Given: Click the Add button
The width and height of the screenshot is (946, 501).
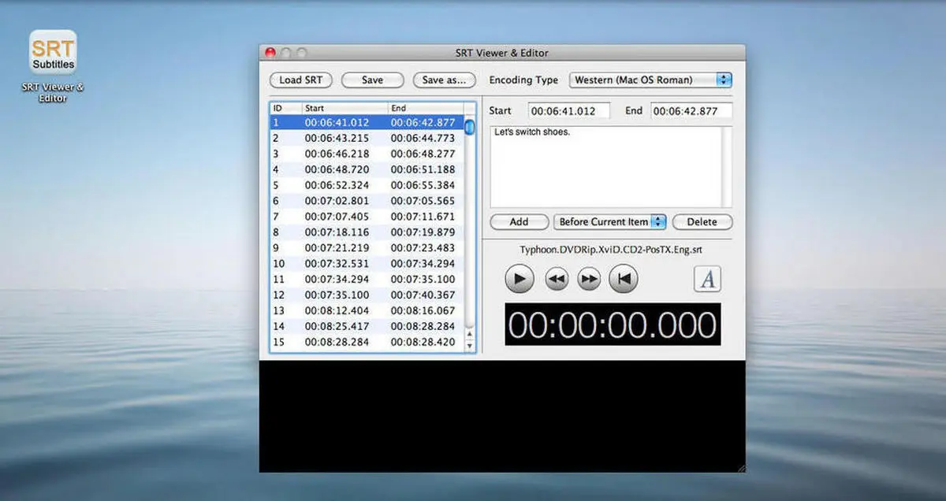Looking at the screenshot, I should pos(519,222).
